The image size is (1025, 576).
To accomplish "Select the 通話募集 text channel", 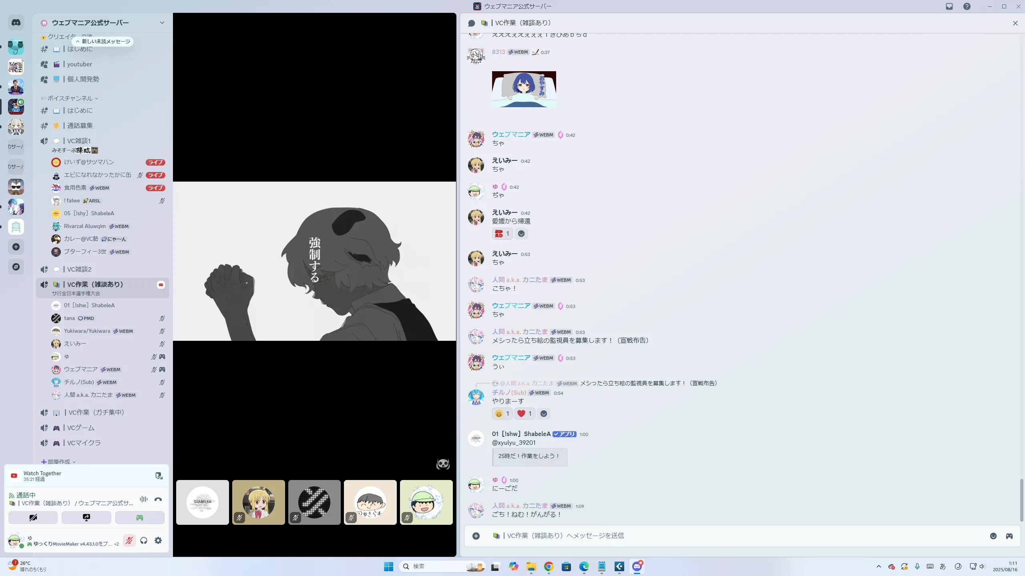I will pos(80,126).
